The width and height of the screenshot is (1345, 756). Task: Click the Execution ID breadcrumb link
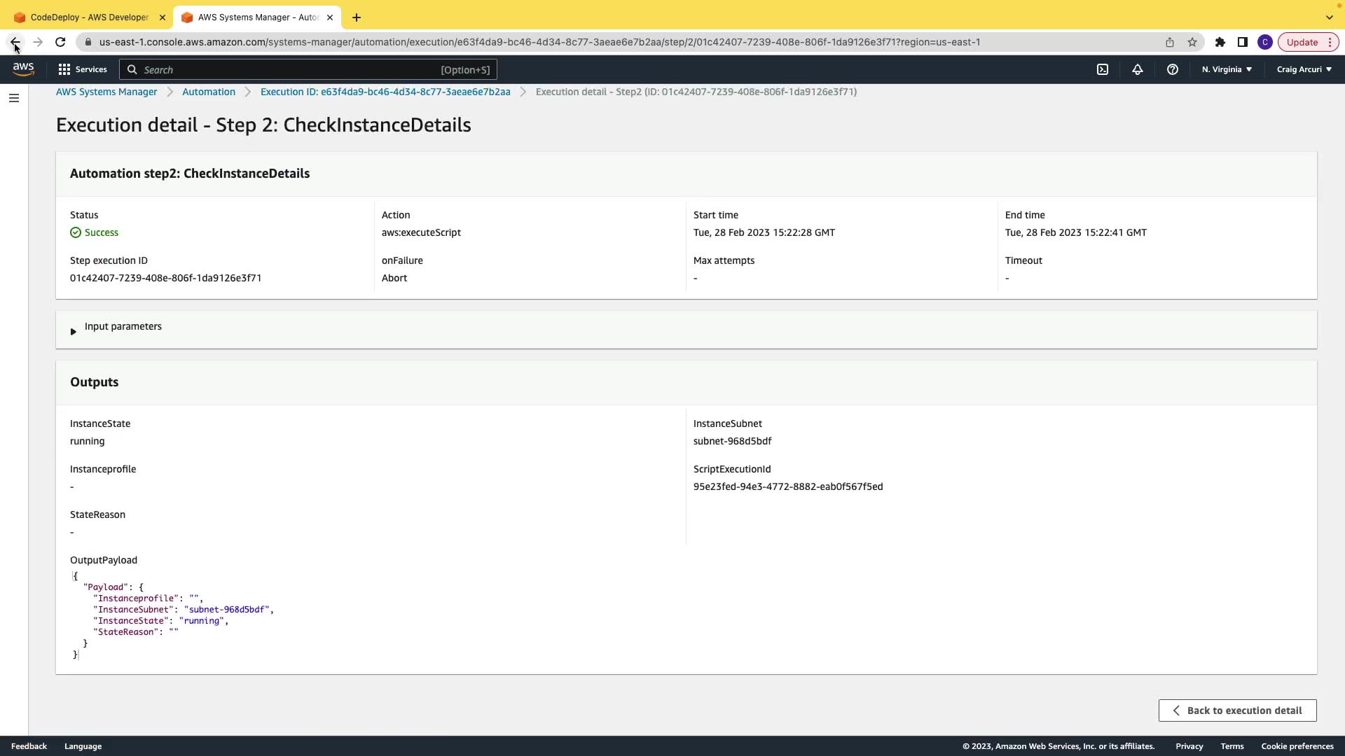coord(385,92)
